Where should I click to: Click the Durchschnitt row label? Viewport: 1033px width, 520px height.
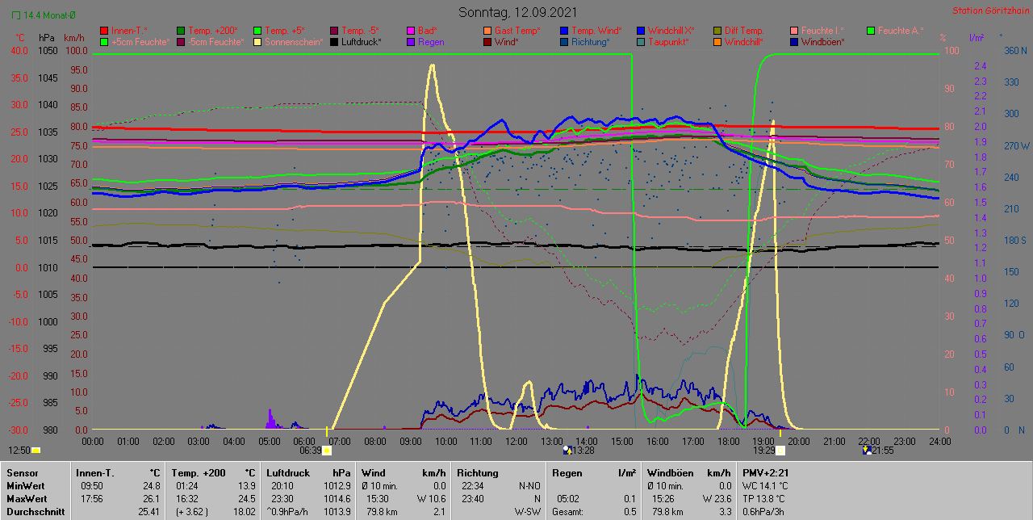click(x=35, y=512)
